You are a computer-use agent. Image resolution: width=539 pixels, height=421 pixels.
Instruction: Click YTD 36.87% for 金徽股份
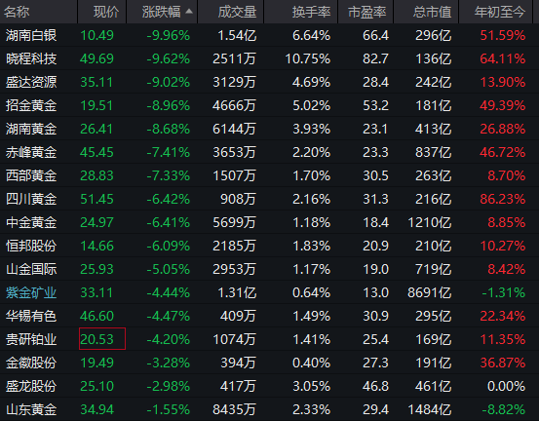(503, 363)
